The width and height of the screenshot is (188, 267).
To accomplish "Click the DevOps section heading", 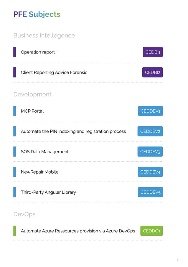I will (24, 214).
